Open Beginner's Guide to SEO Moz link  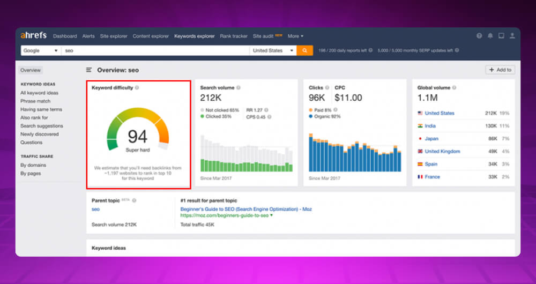pyautogui.click(x=246, y=209)
